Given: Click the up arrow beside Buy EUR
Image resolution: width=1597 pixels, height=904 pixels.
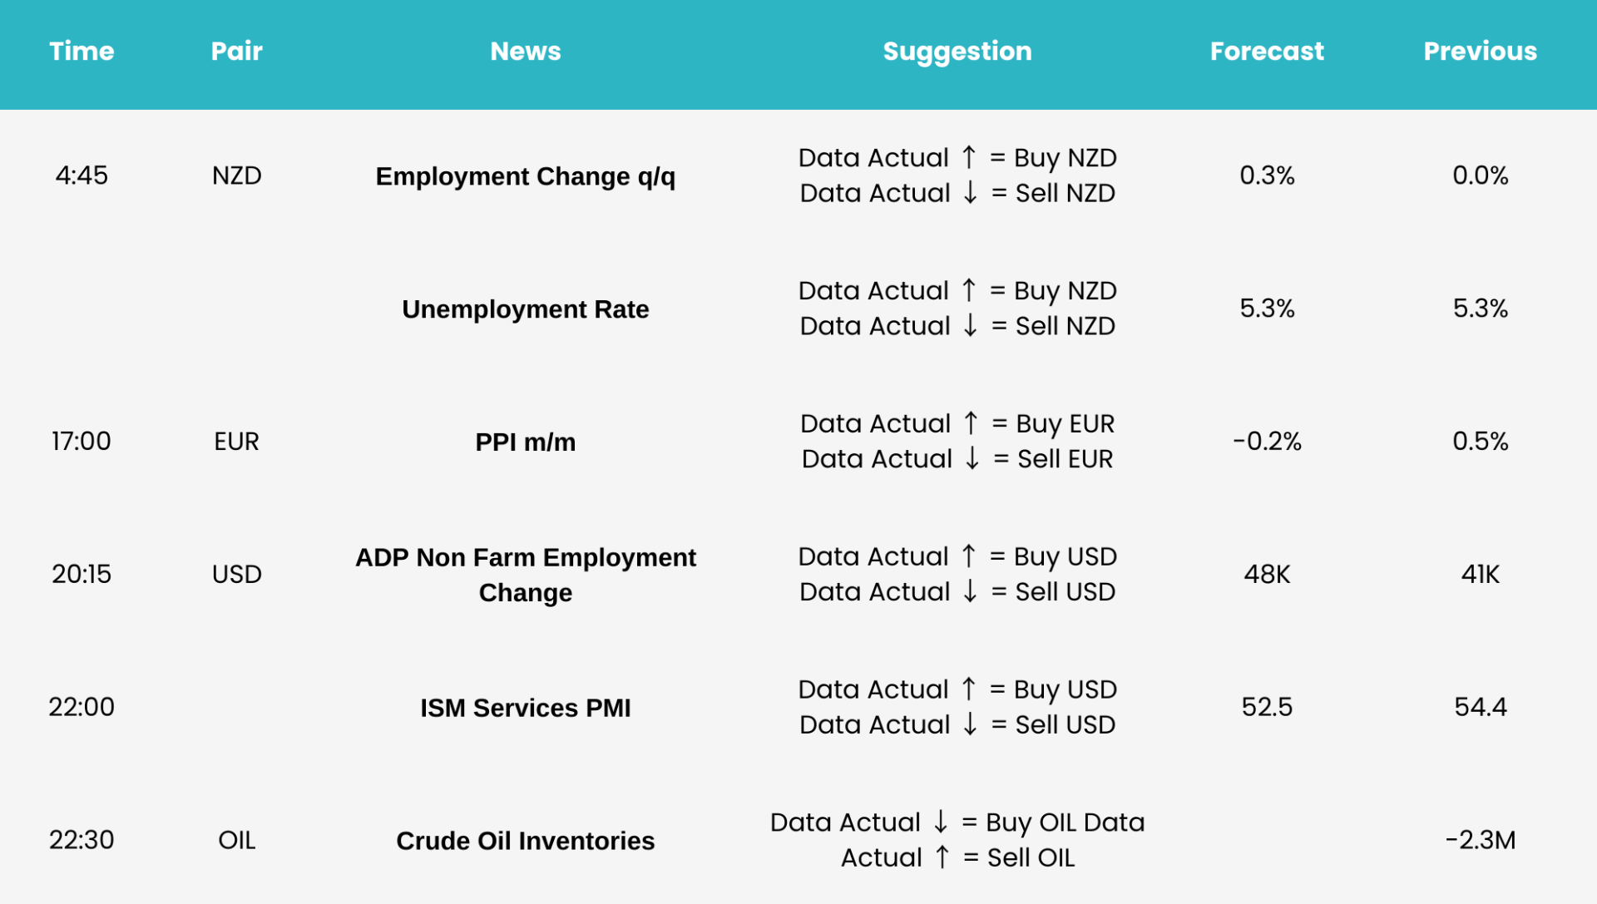Looking at the screenshot, I should 971,423.
